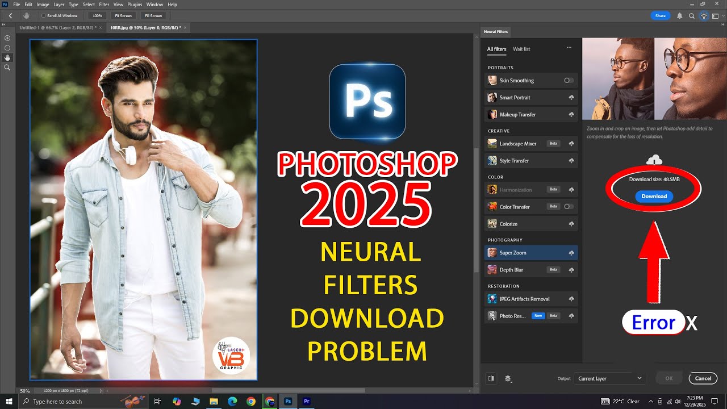Launch Premiere Pro from the taskbar
Screen dimensions: 727x409
point(307,402)
